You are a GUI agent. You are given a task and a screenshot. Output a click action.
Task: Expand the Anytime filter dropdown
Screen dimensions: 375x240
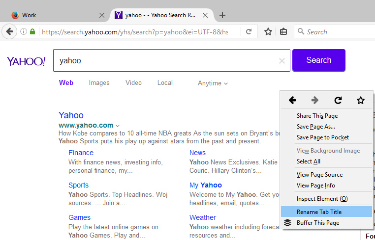(x=213, y=83)
